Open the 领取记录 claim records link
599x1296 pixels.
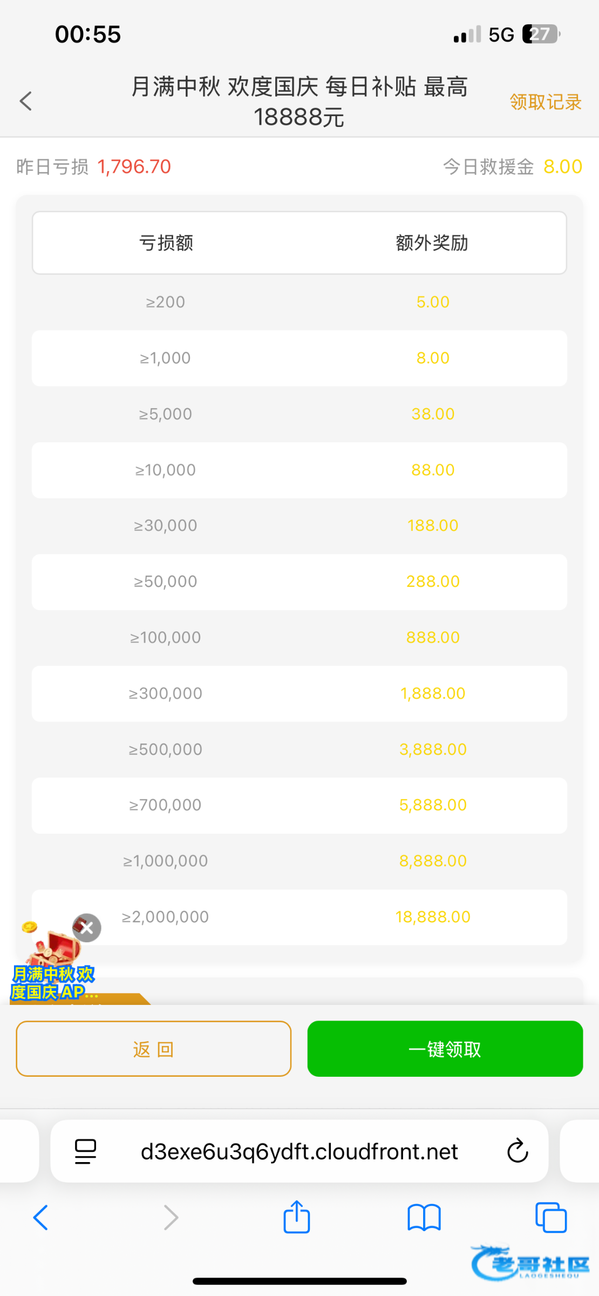coord(545,102)
